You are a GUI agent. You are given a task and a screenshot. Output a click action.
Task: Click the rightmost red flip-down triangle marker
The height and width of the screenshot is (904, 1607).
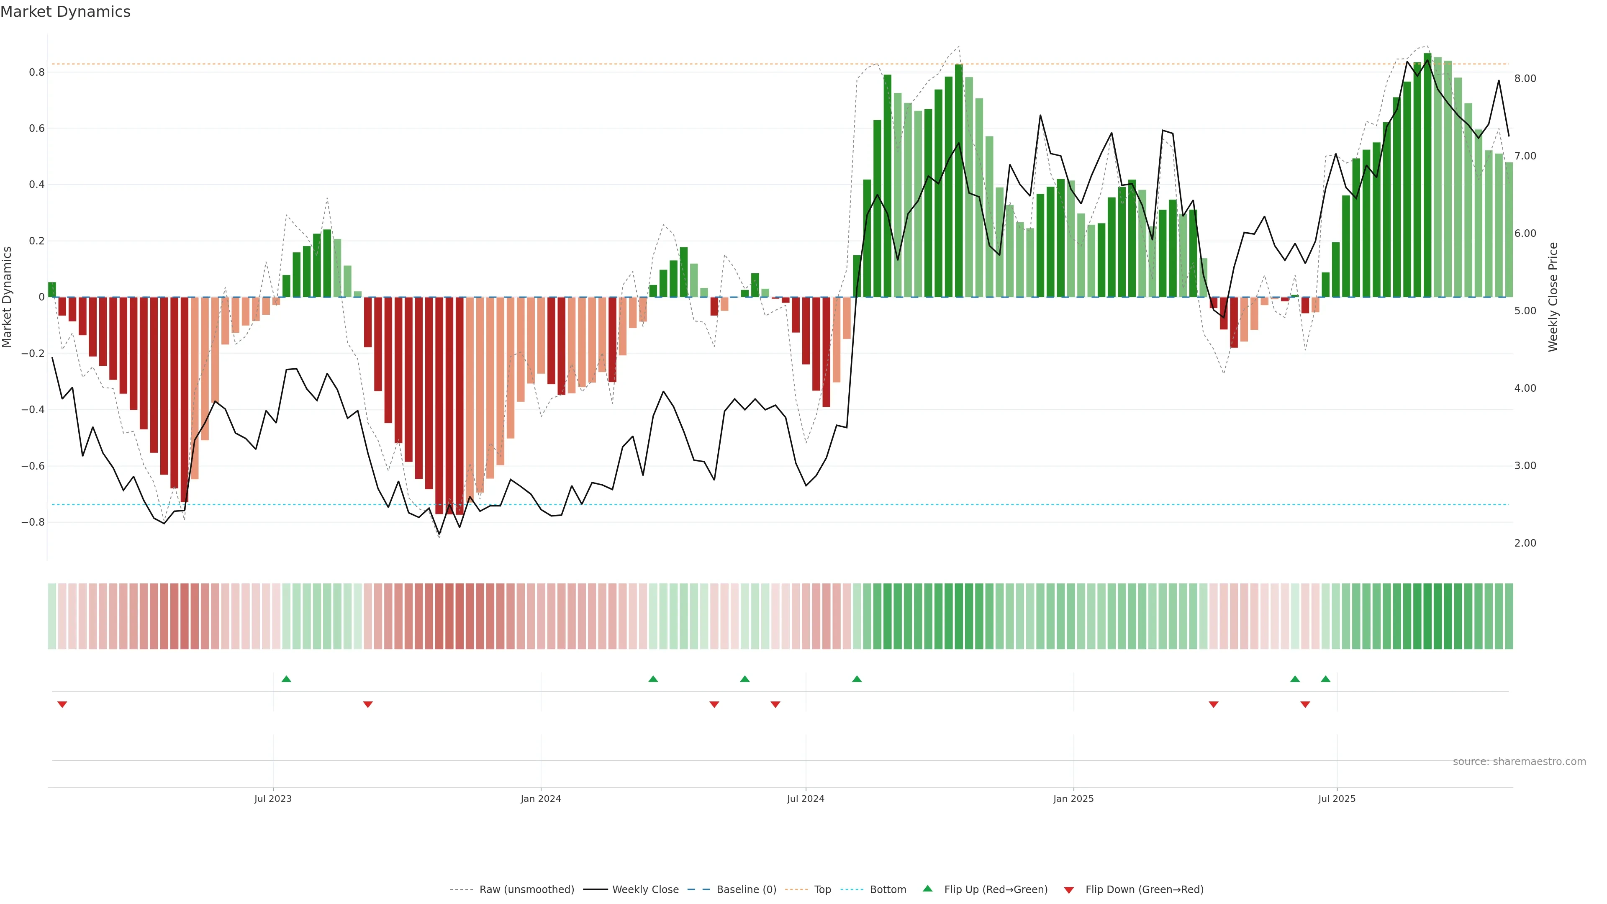coord(1305,704)
